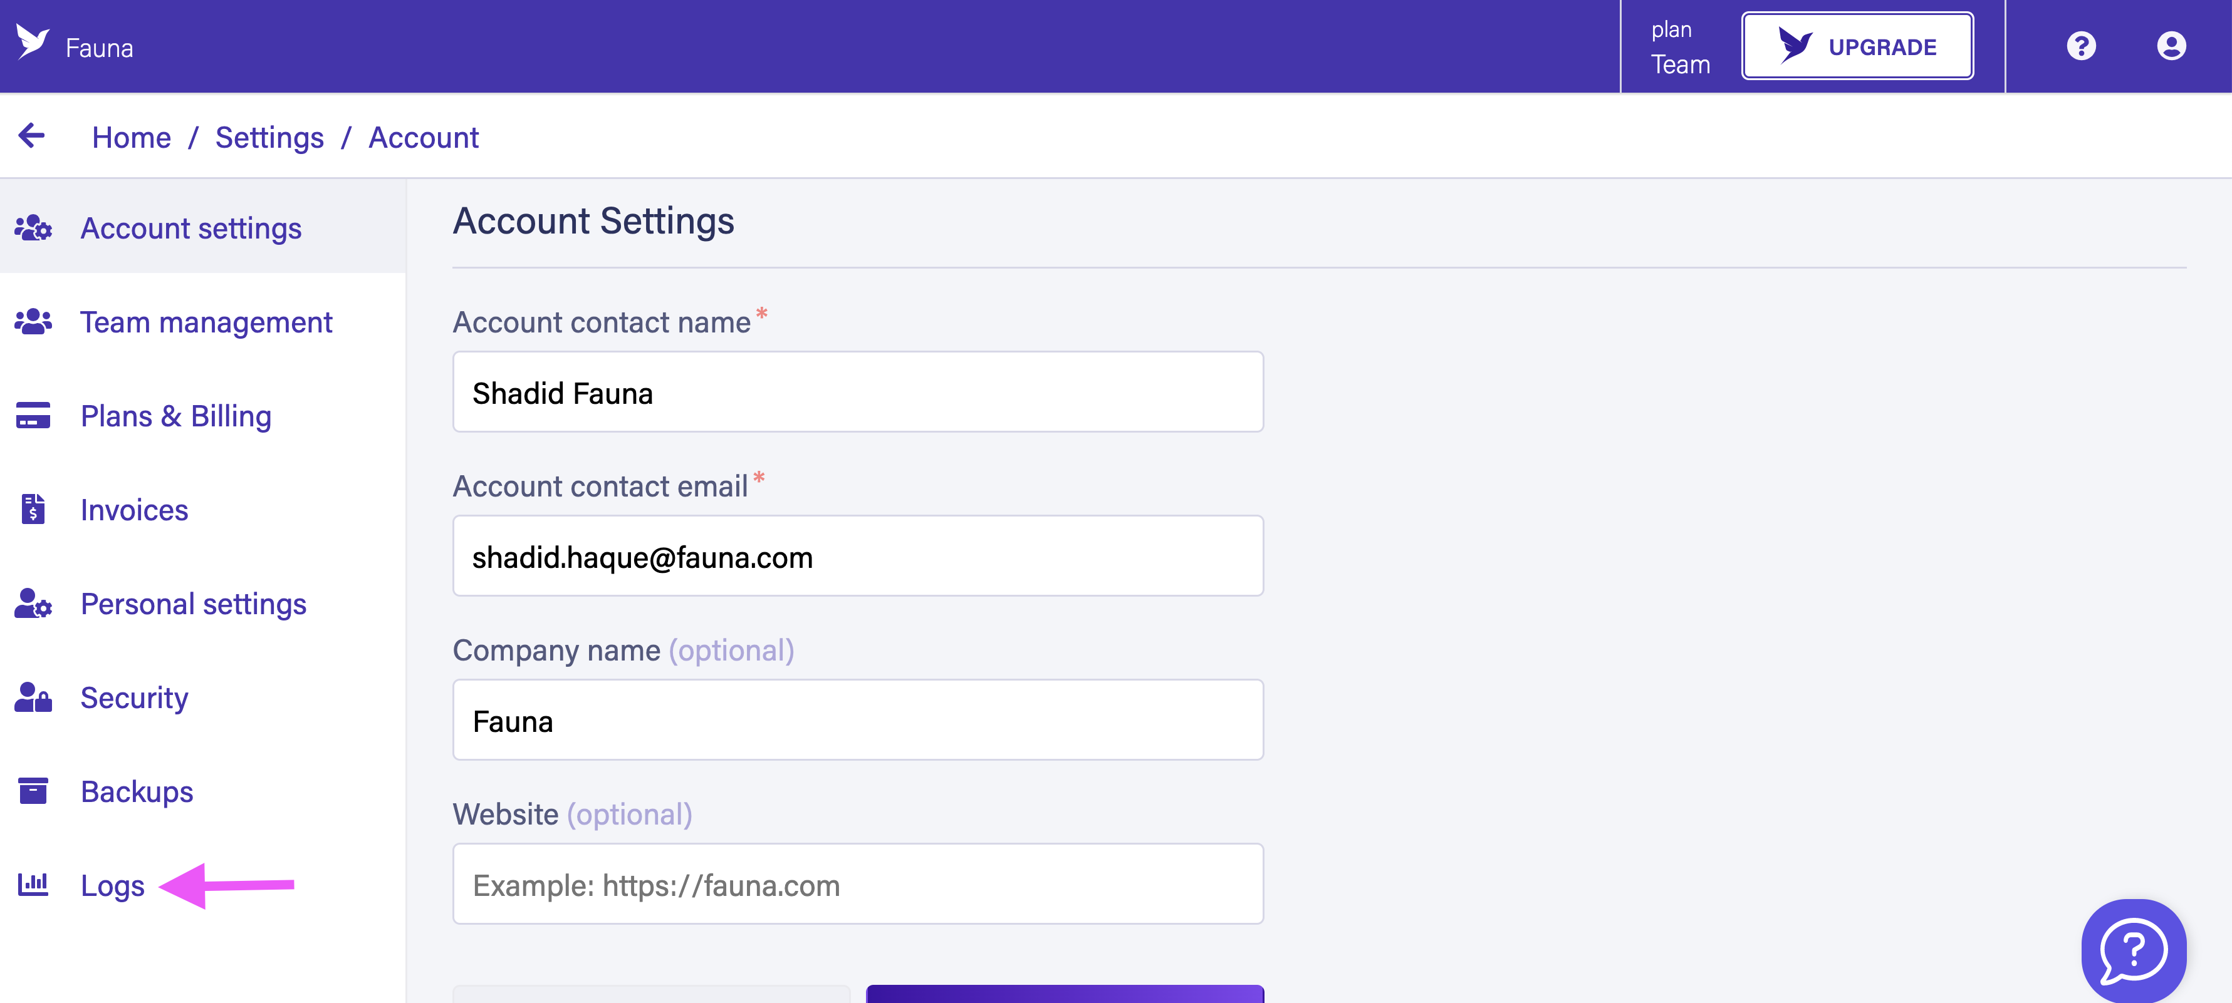This screenshot has width=2232, height=1003.
Task: Click the Account contact email input field
Action: [857, 556]
